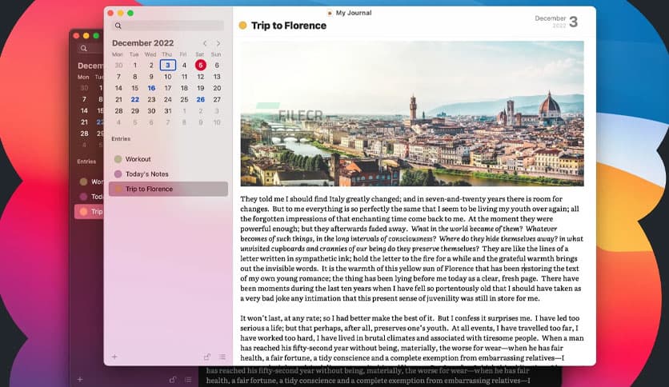The height and width of the screenshot is (387, 669).
Task: Click the list view icon in sidebar
Action: click(x=222, y=357)
